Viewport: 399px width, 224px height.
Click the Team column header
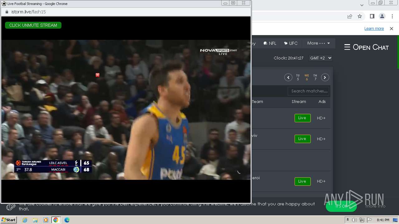click(257, 102)
